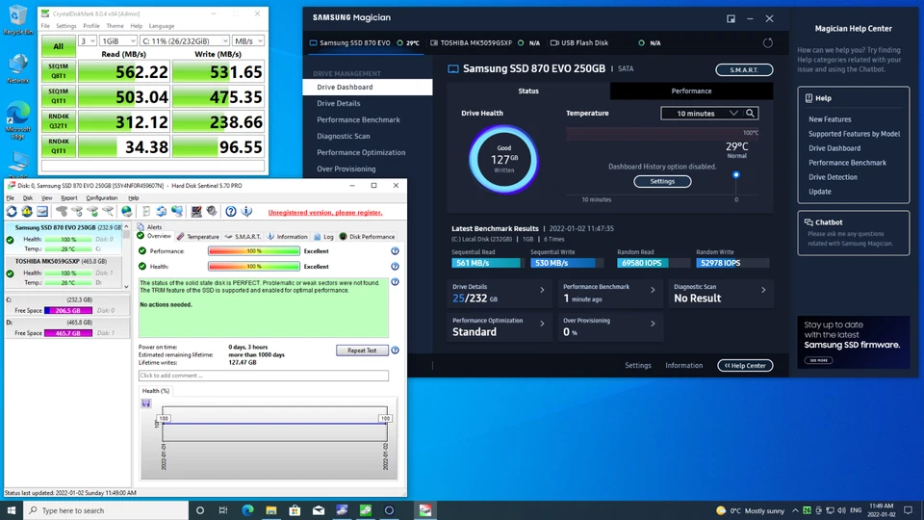Click the blue temperature timeline marker dot

(736, 175)
